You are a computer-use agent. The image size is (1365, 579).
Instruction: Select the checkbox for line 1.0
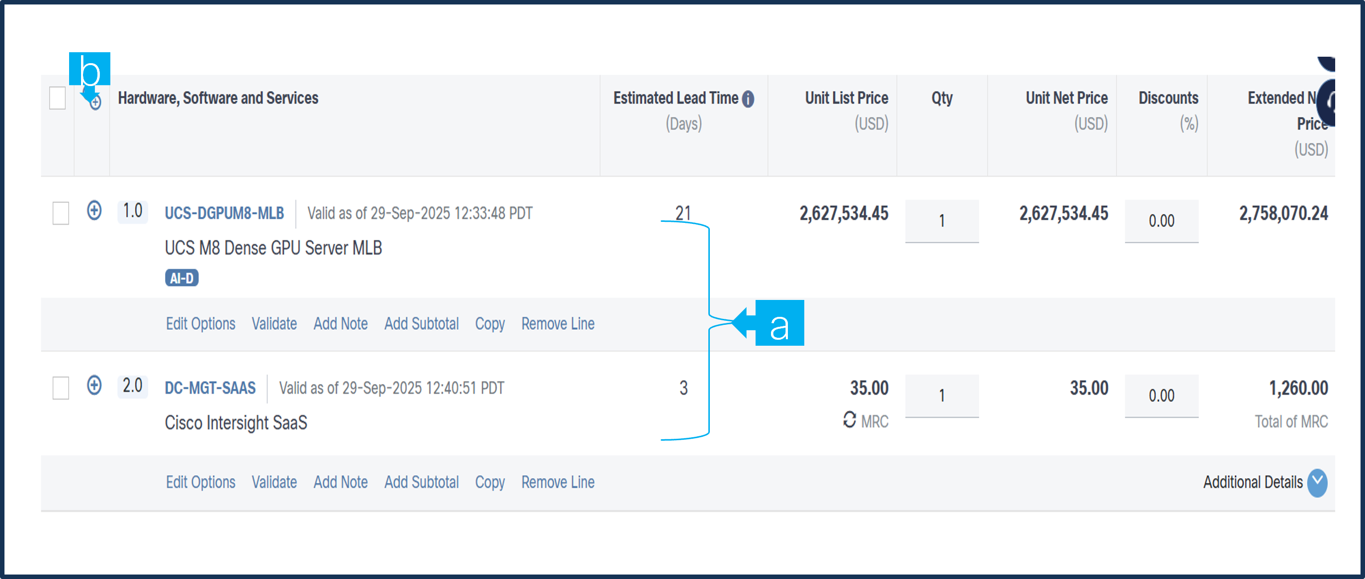point(61,213)
